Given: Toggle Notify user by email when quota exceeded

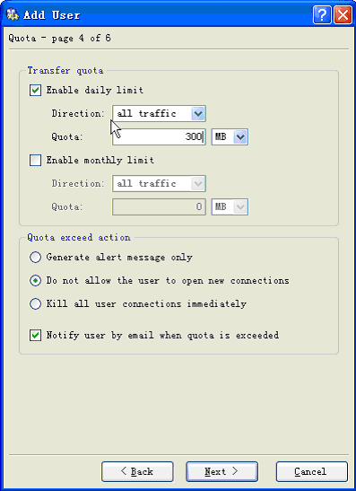Looking at the screenshot, I should (x=35, y=336).
